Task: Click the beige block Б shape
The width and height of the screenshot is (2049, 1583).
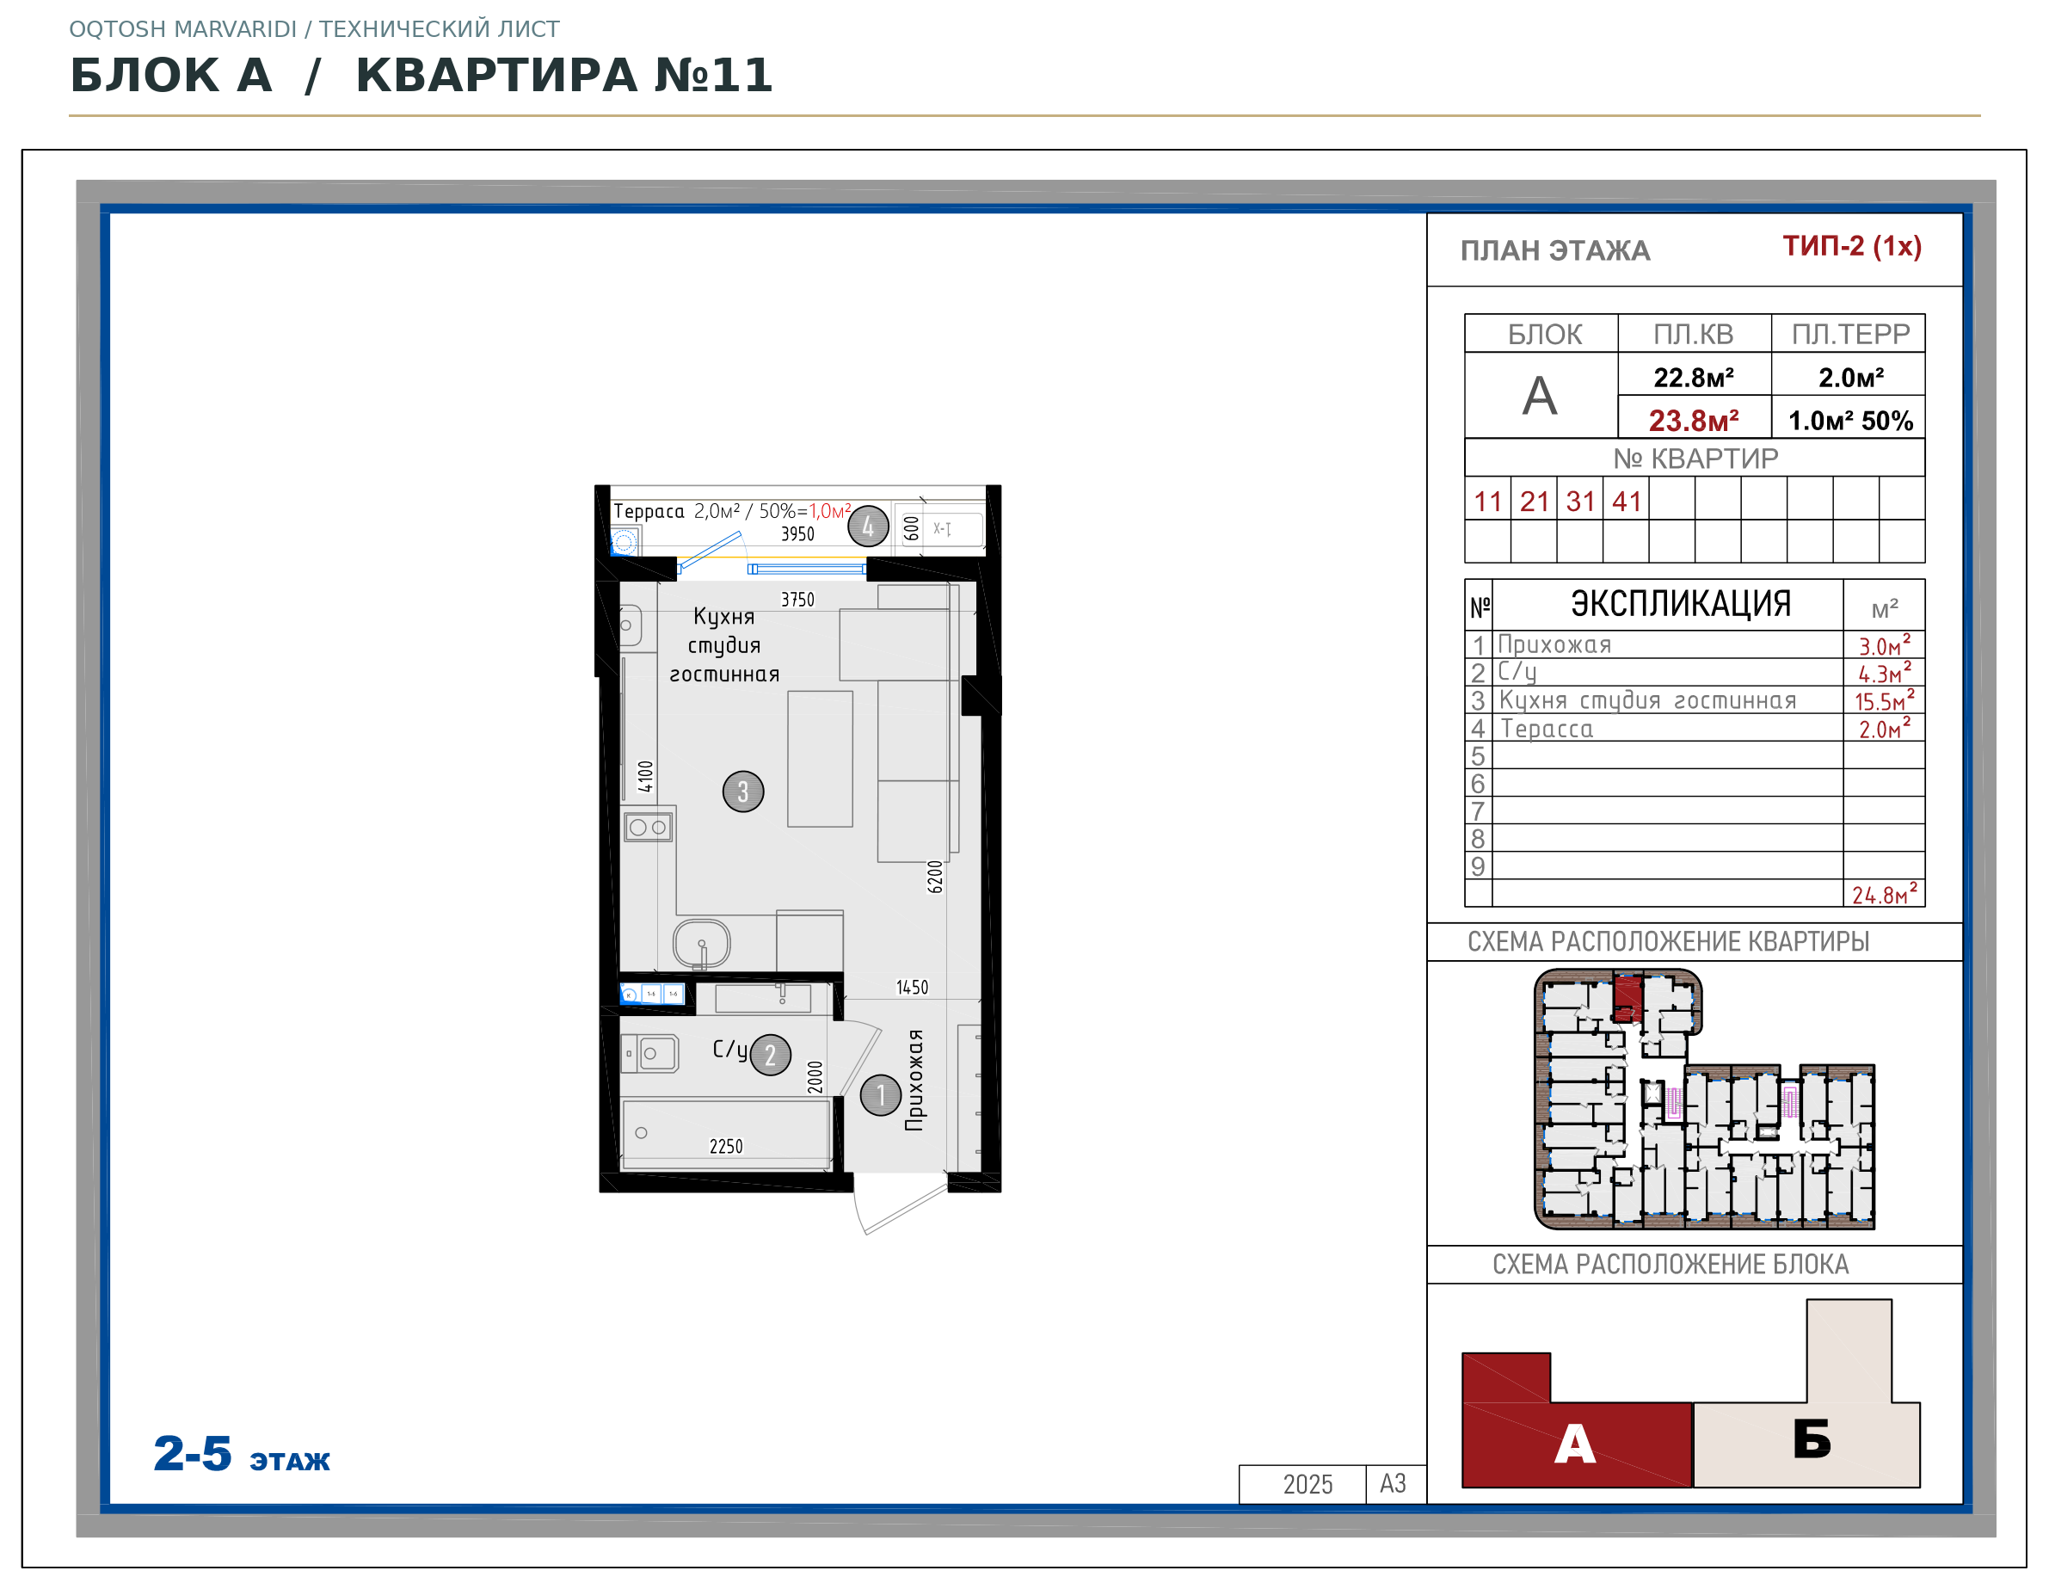Action: pyautogui.click(x=1811, y=1440)
